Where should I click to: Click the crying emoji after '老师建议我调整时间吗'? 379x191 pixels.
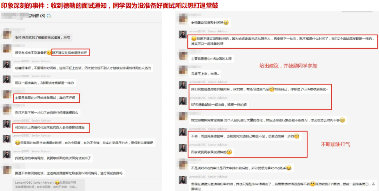pyautogui.click(x=226, y=23)
